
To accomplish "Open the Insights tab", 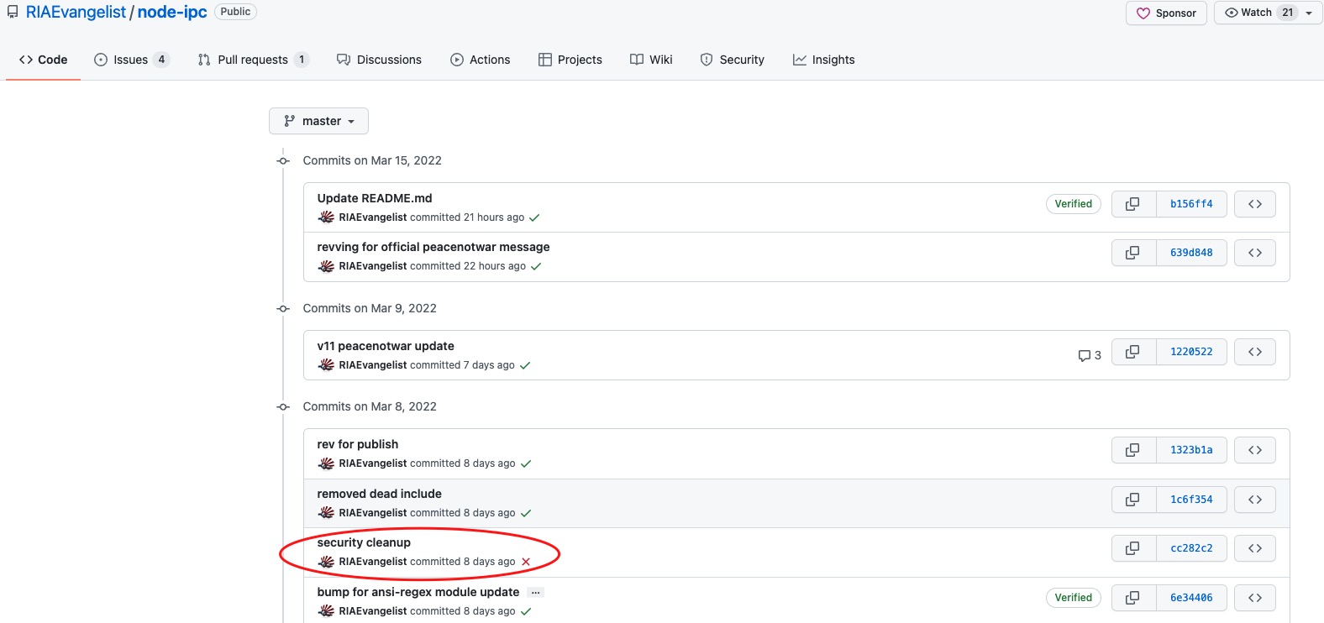I will (823, 60).
